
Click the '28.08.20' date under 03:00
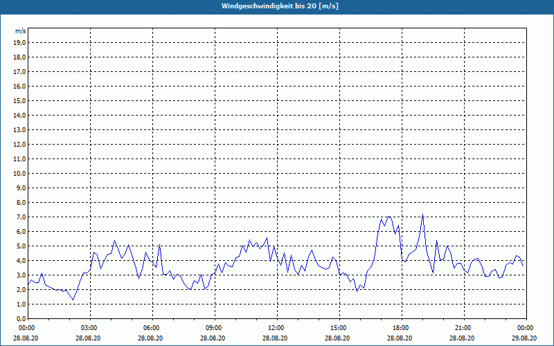(x=88, y=338)
